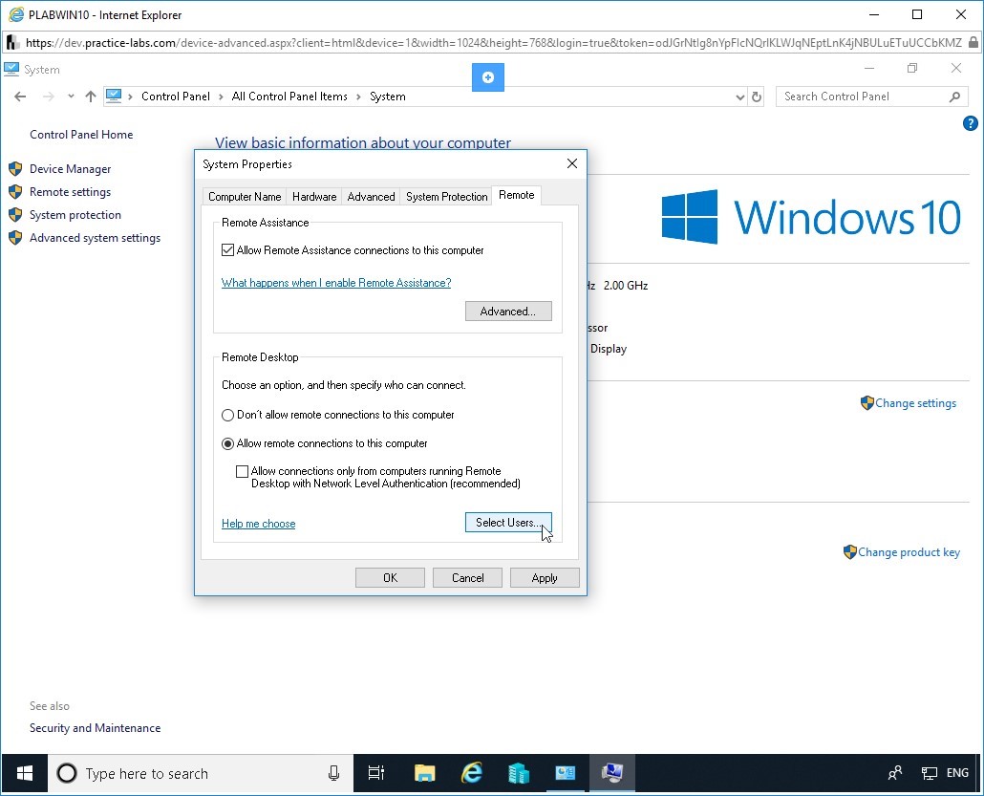Switch to the Hardware tab
The height and width of the screenshot is (796, 984).
313,197
